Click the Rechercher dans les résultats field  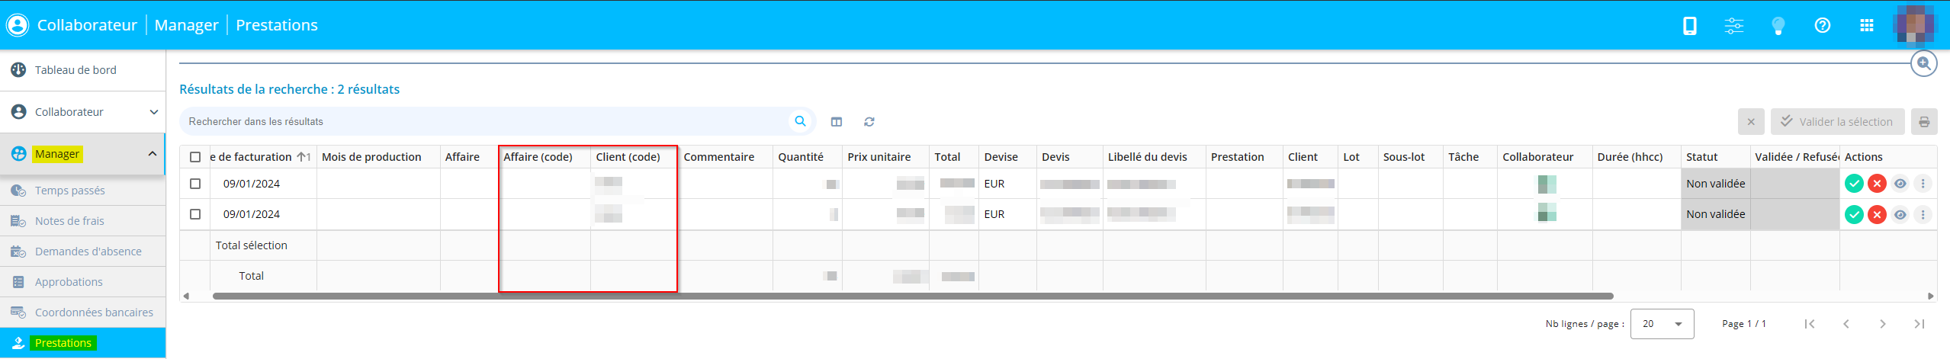coord(484,122)
